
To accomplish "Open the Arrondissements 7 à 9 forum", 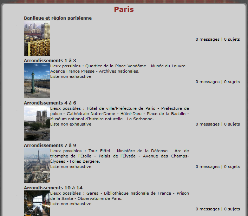I will [50, 146].
